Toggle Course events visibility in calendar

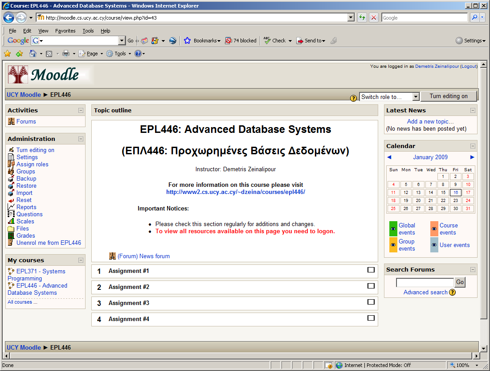coord(434,229)
